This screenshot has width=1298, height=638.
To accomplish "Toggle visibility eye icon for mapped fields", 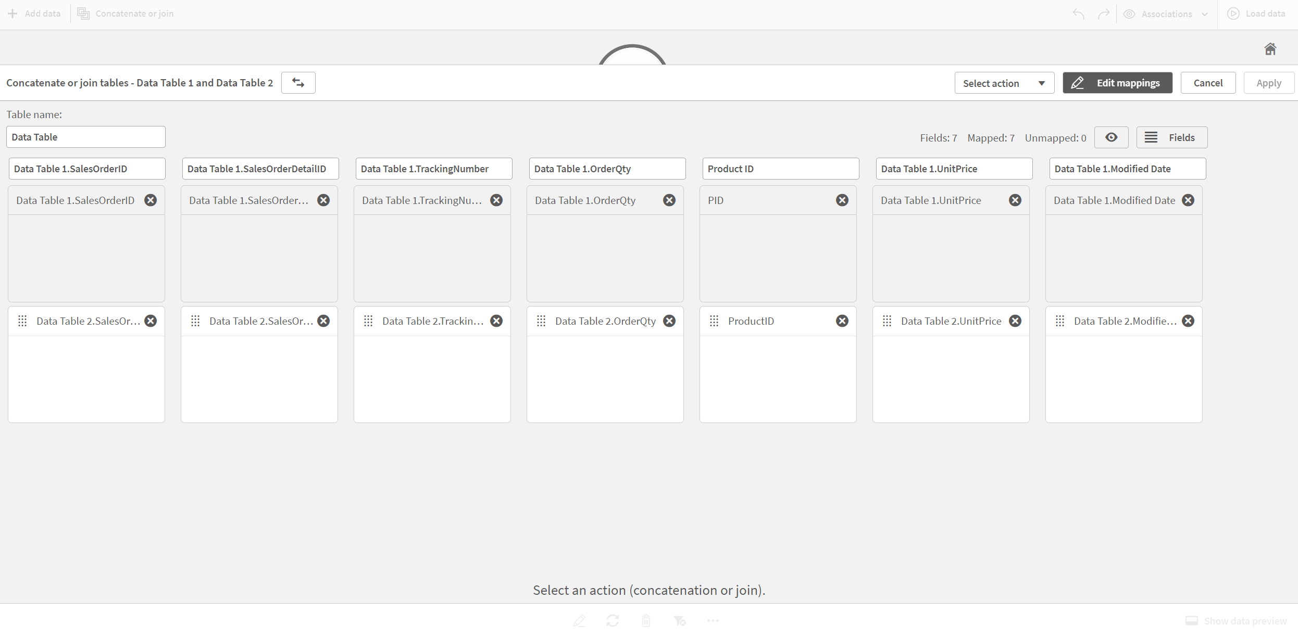I will 1111,137.
